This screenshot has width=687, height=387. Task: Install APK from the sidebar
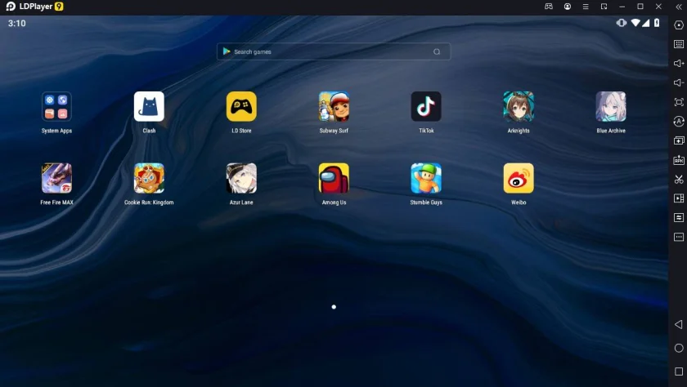tap(679, 160)
